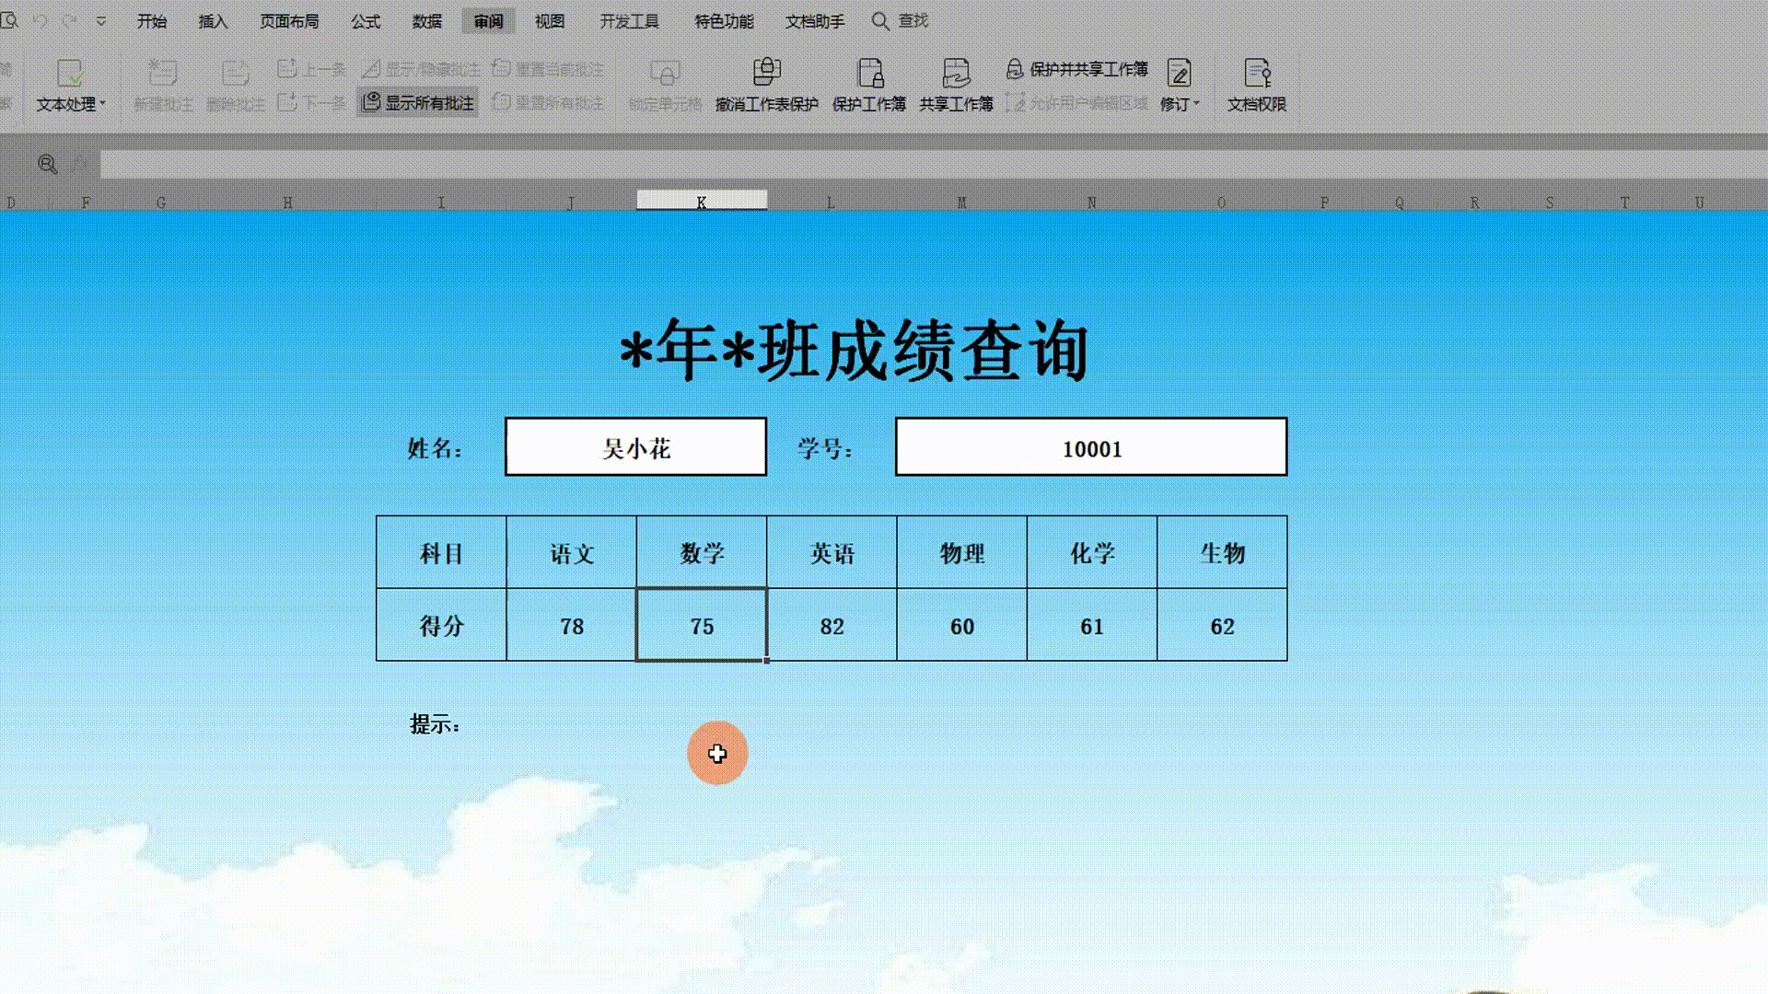
Task: Expand quick access toolbar dropdown
Action: tap(101, 20)
